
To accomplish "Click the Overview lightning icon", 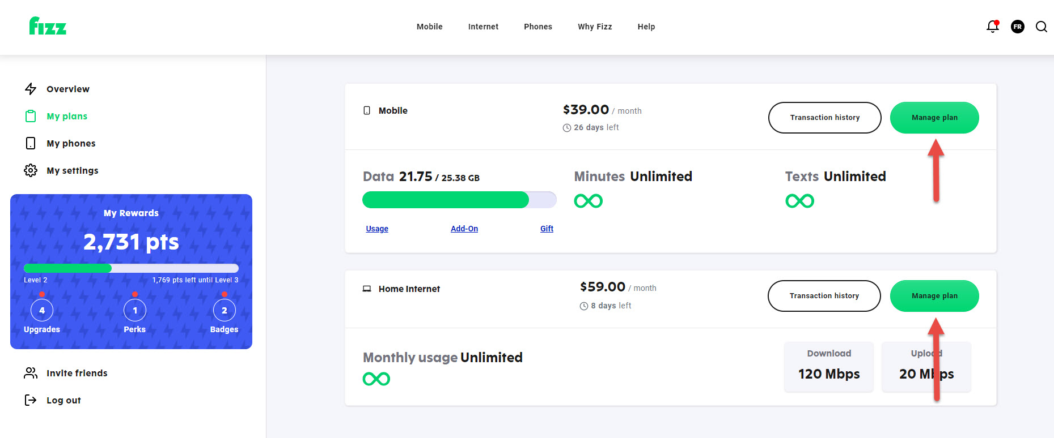I will pos(31,89).
